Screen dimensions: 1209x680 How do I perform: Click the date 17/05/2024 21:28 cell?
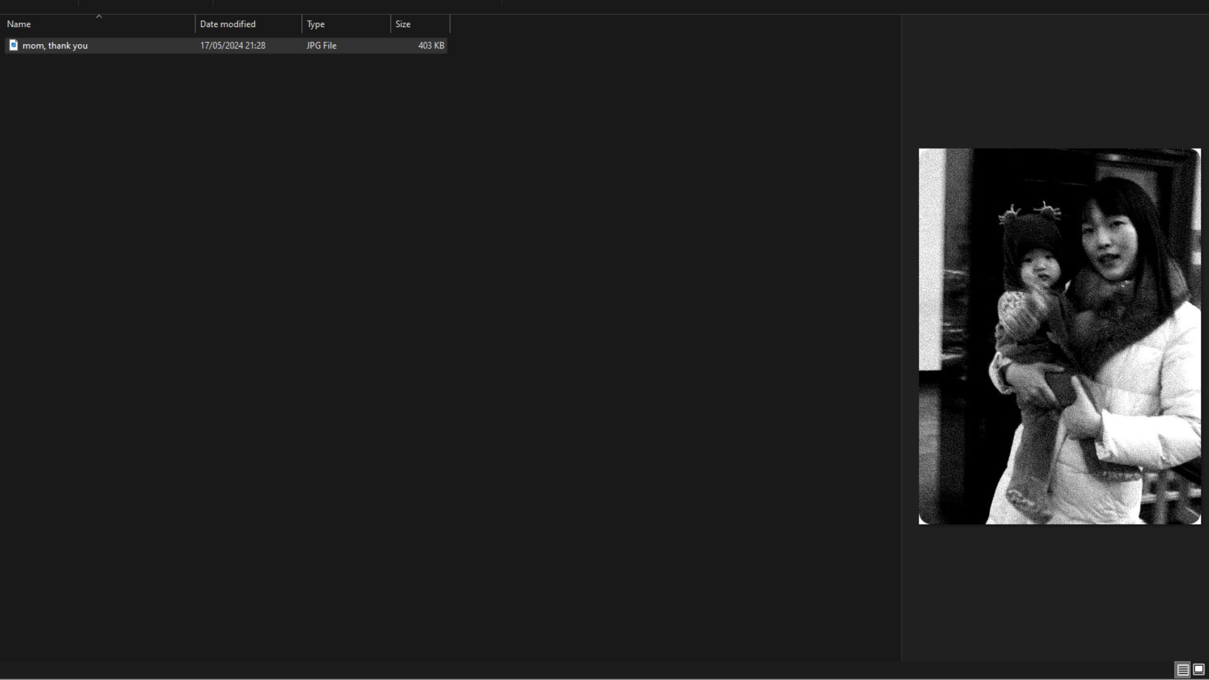point(232,45)
